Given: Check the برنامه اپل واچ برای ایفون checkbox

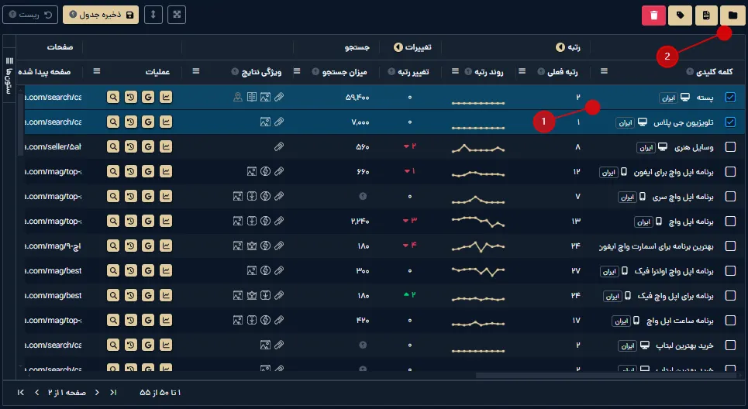Looking at the screenshot, I should (730, 172).
